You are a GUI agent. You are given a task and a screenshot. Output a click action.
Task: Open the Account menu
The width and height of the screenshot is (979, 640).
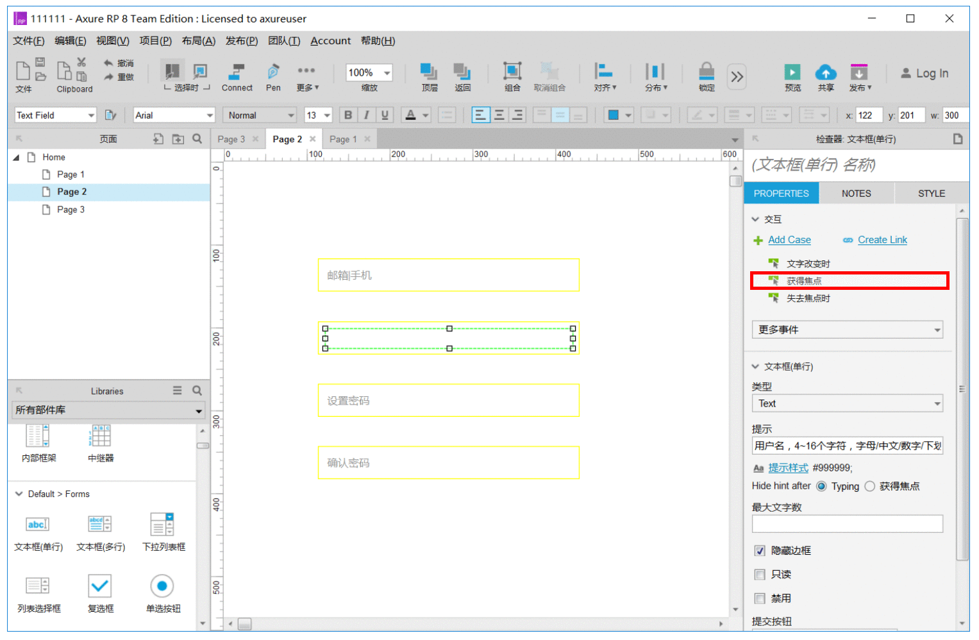click(331, 41)
